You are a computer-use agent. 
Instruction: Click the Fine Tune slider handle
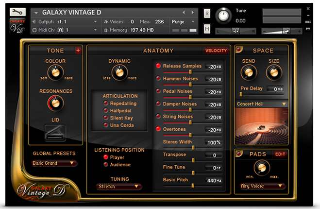193,173
